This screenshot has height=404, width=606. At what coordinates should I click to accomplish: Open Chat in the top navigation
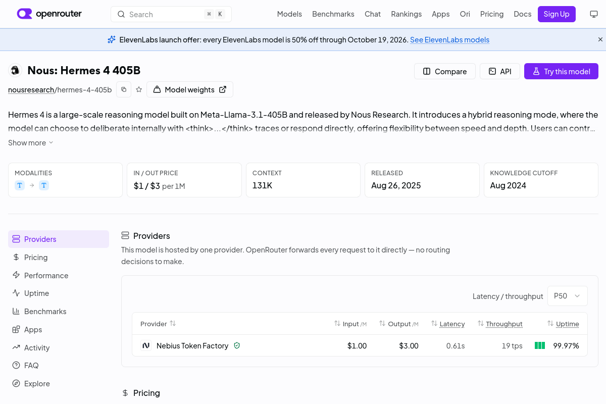click(373, 14)
